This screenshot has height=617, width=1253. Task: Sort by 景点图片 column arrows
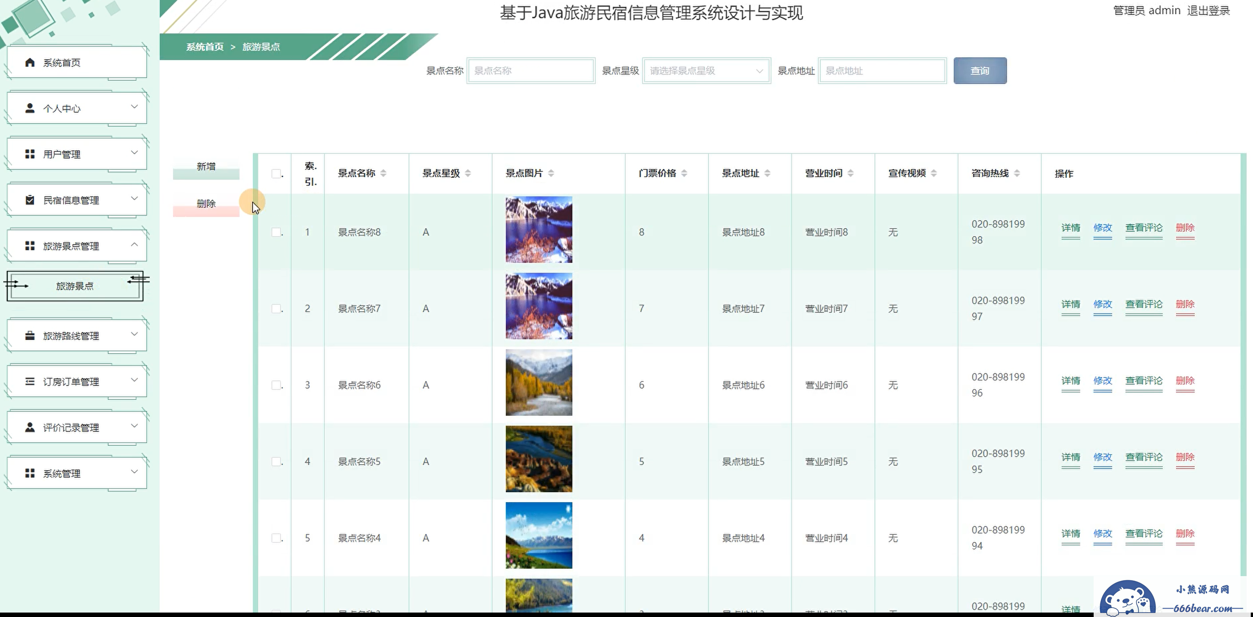551,173
